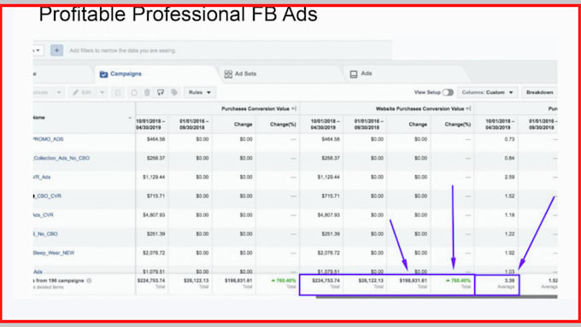
Task: Open the Ads_CVR campaign link
Action: pos(44,215)
